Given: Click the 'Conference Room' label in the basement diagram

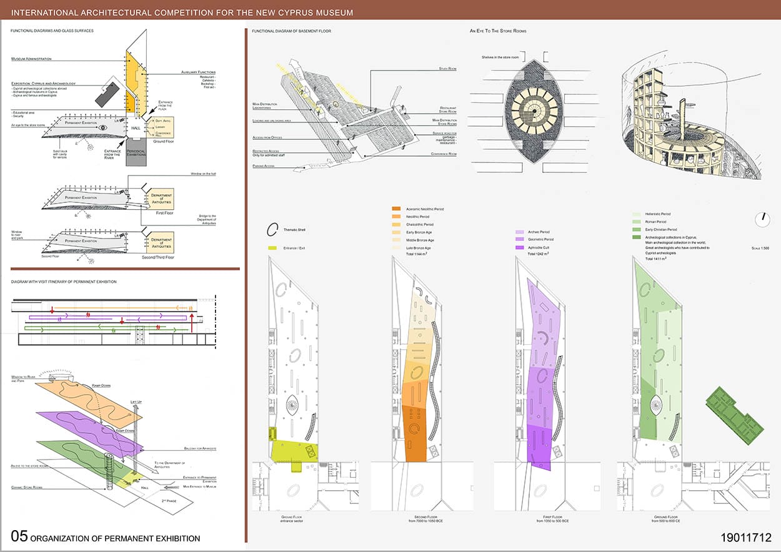Looking at the screenshot, I should click(x=444, y=154).
